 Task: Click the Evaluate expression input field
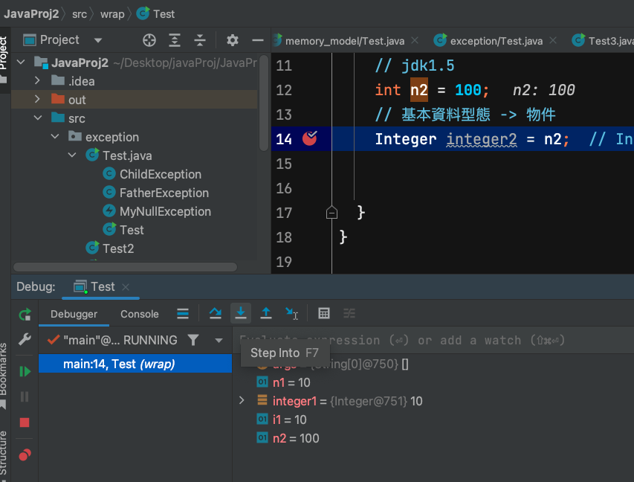point(433,340)
